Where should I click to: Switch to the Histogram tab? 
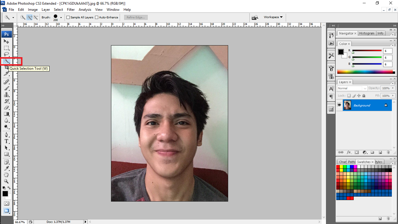click(367, 33)
